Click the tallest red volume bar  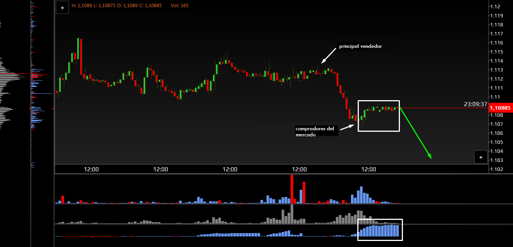pos(291,189)
